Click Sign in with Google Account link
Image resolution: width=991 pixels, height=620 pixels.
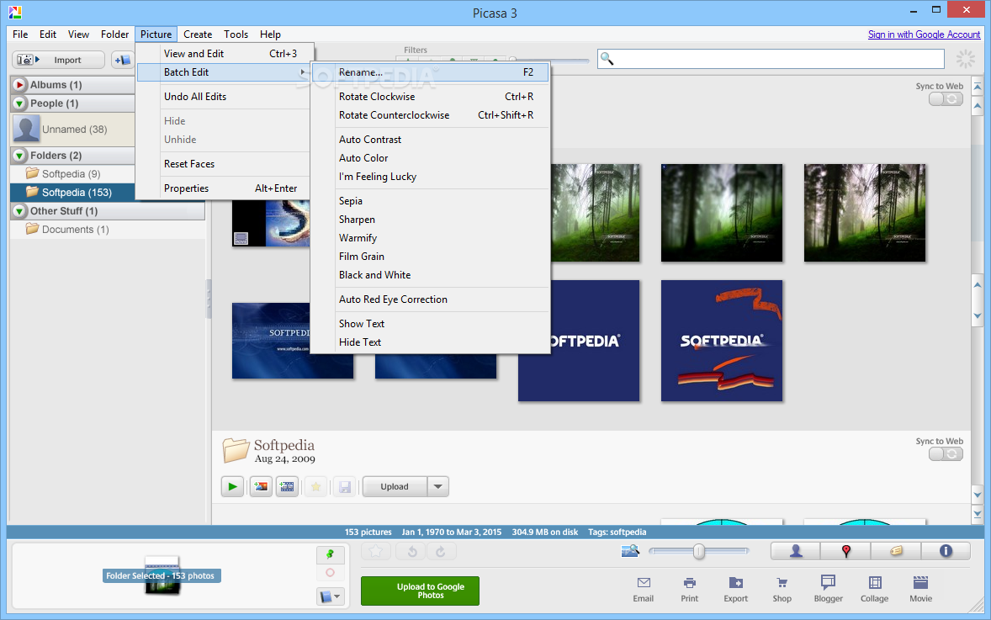pos(924,34)
